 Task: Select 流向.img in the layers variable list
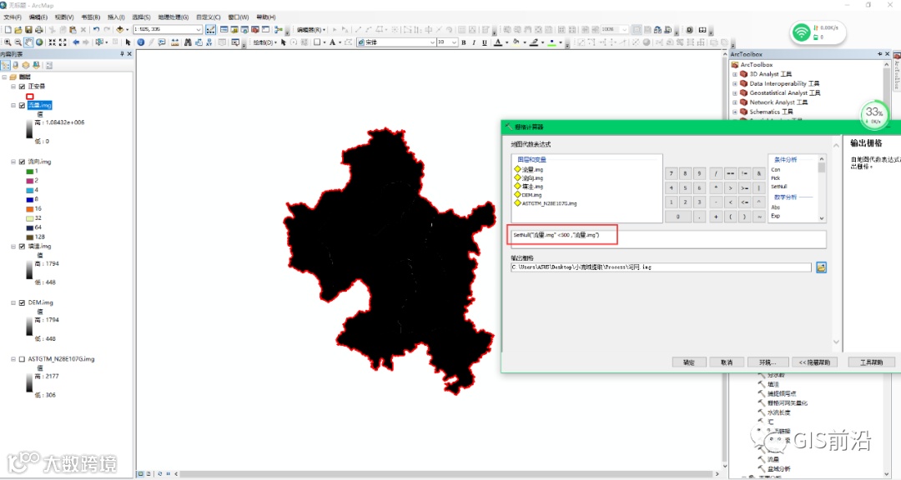[x=532, y=178]
